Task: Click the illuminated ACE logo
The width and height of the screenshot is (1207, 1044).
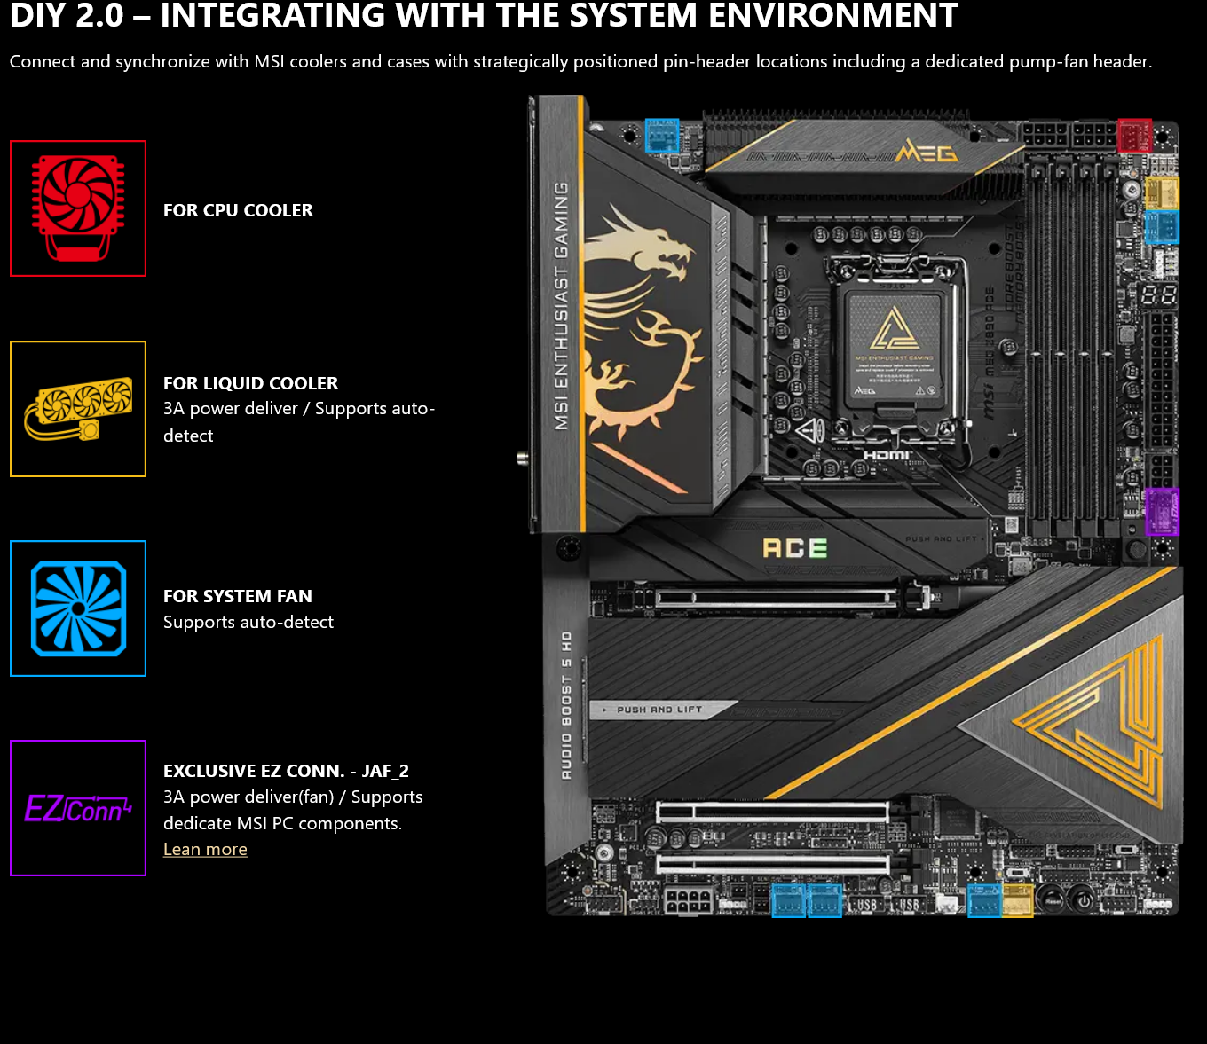Action: [794, 549]
